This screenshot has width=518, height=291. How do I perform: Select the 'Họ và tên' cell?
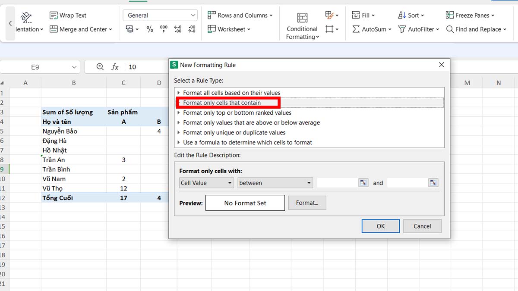click(x=74, y=122)
